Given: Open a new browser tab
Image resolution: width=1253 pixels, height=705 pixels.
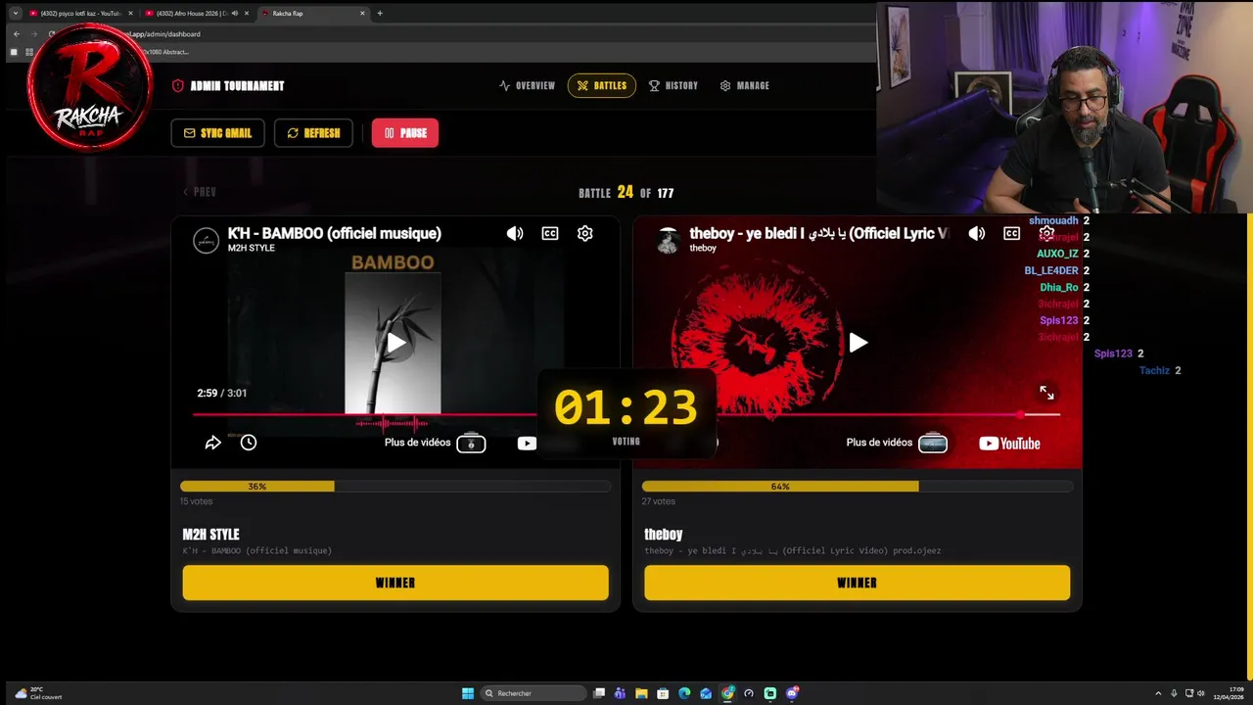Looking at the screenshot, I should pyautogui.click(x=380, y=13).
